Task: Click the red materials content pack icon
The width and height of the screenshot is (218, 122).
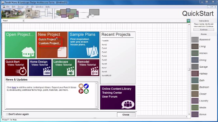Action: [81, 91]
